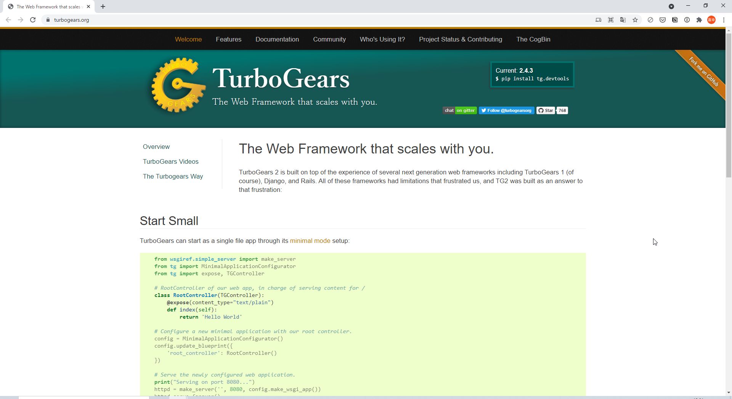Open the Documentation nav menu item
732x399 pixels.
[x=277, y=39]
